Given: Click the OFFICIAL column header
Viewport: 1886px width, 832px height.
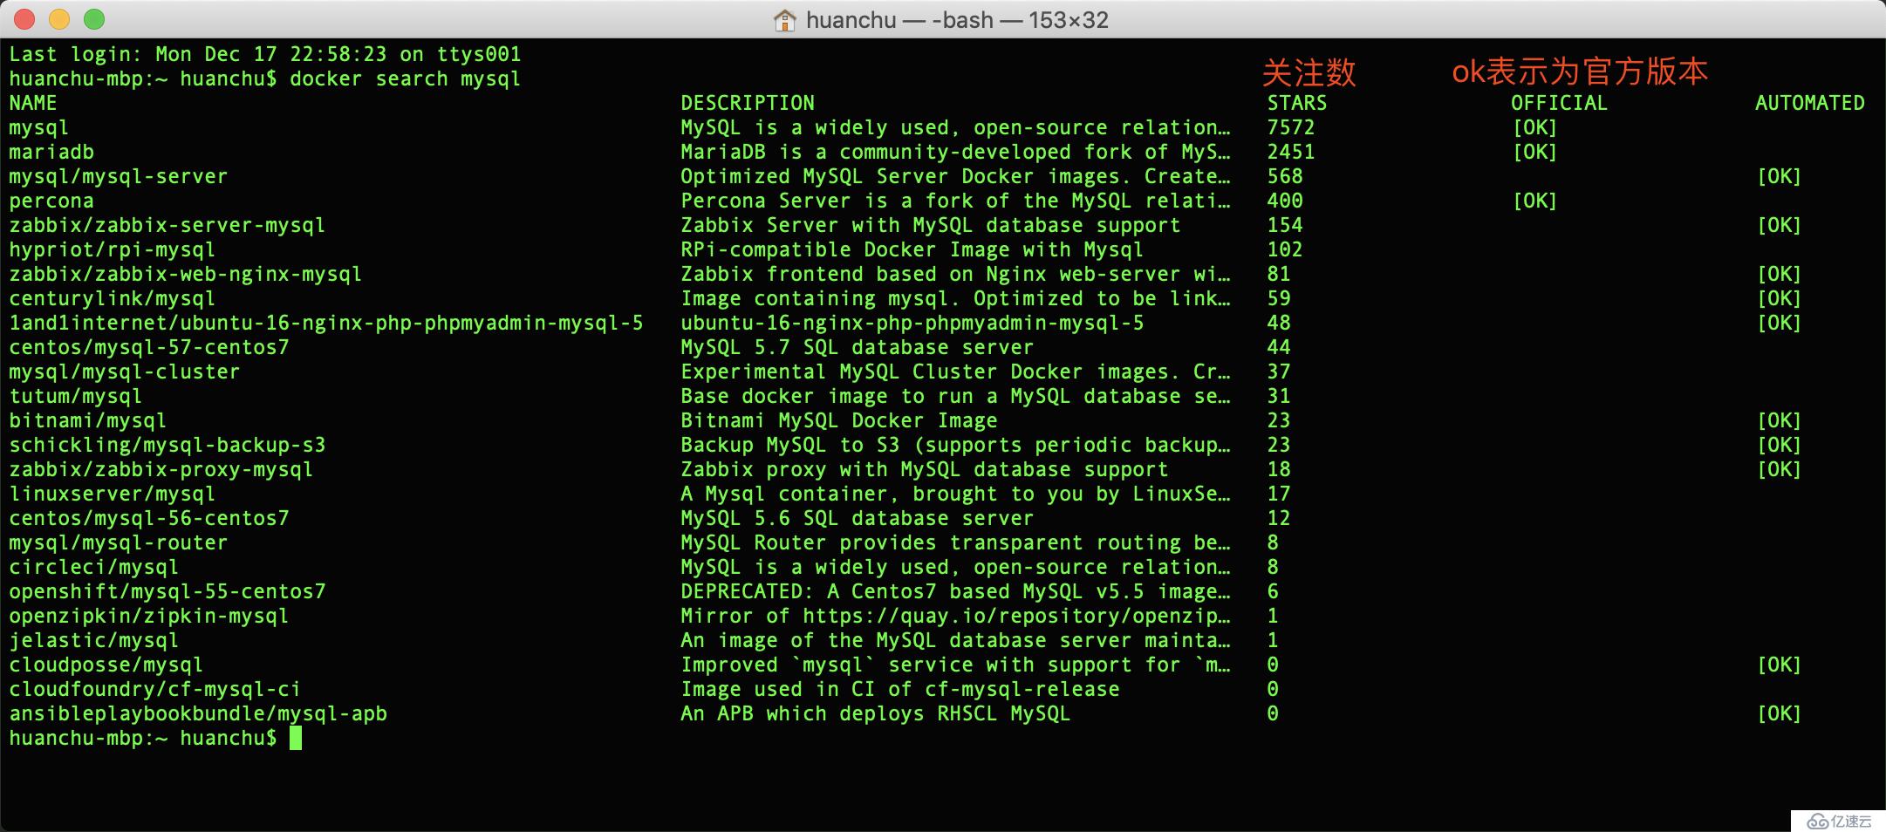Looking at the screenshot, I should click(1559, 103).
